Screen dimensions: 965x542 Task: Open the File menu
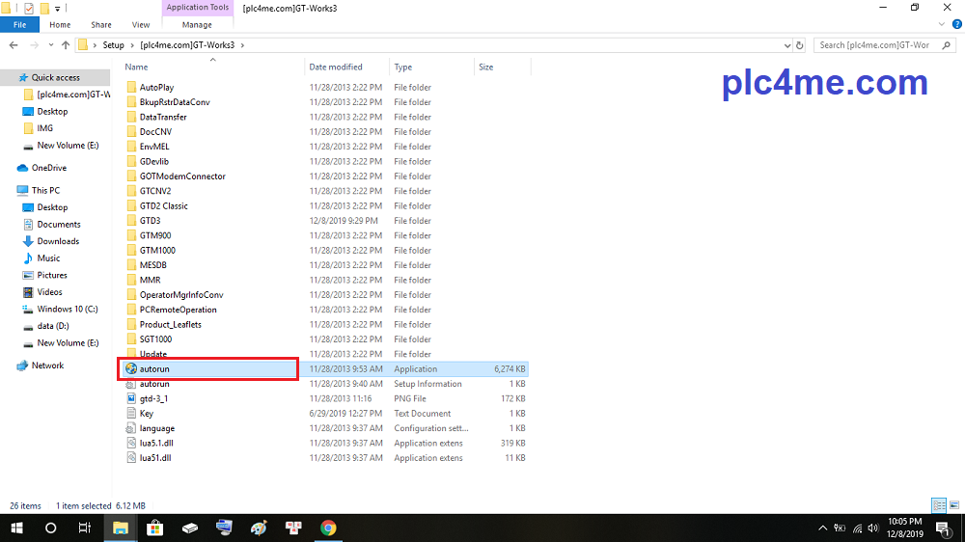[x=19, y=25]
